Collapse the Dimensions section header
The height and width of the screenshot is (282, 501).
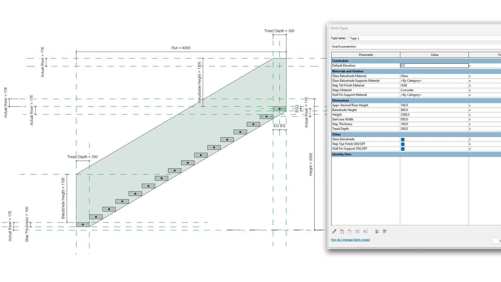(x=365, y=100)
